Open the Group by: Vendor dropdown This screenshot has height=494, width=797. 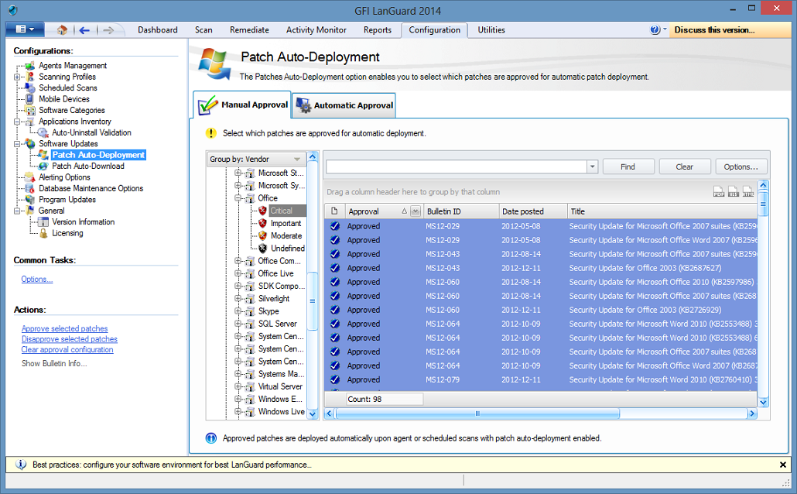255,159
